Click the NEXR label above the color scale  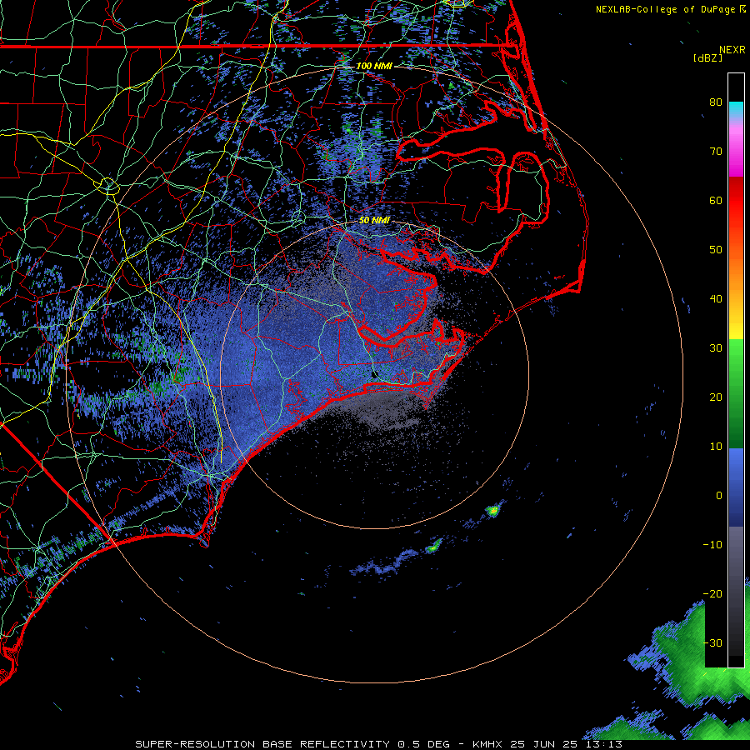[x=732, y=50]
